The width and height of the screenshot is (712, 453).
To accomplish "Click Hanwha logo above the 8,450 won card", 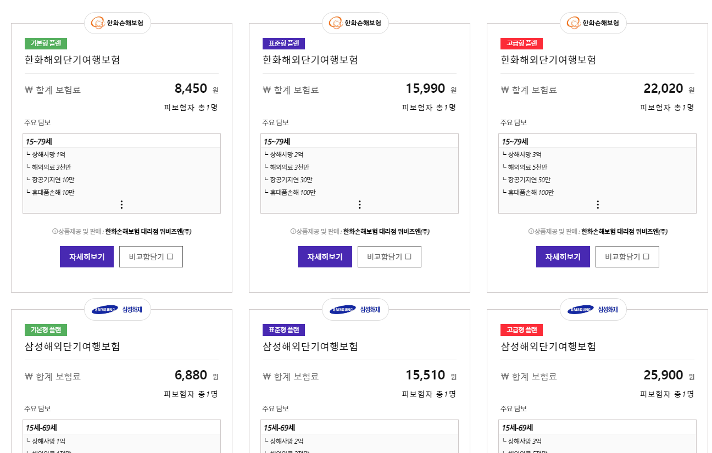I will coord(117,23).
